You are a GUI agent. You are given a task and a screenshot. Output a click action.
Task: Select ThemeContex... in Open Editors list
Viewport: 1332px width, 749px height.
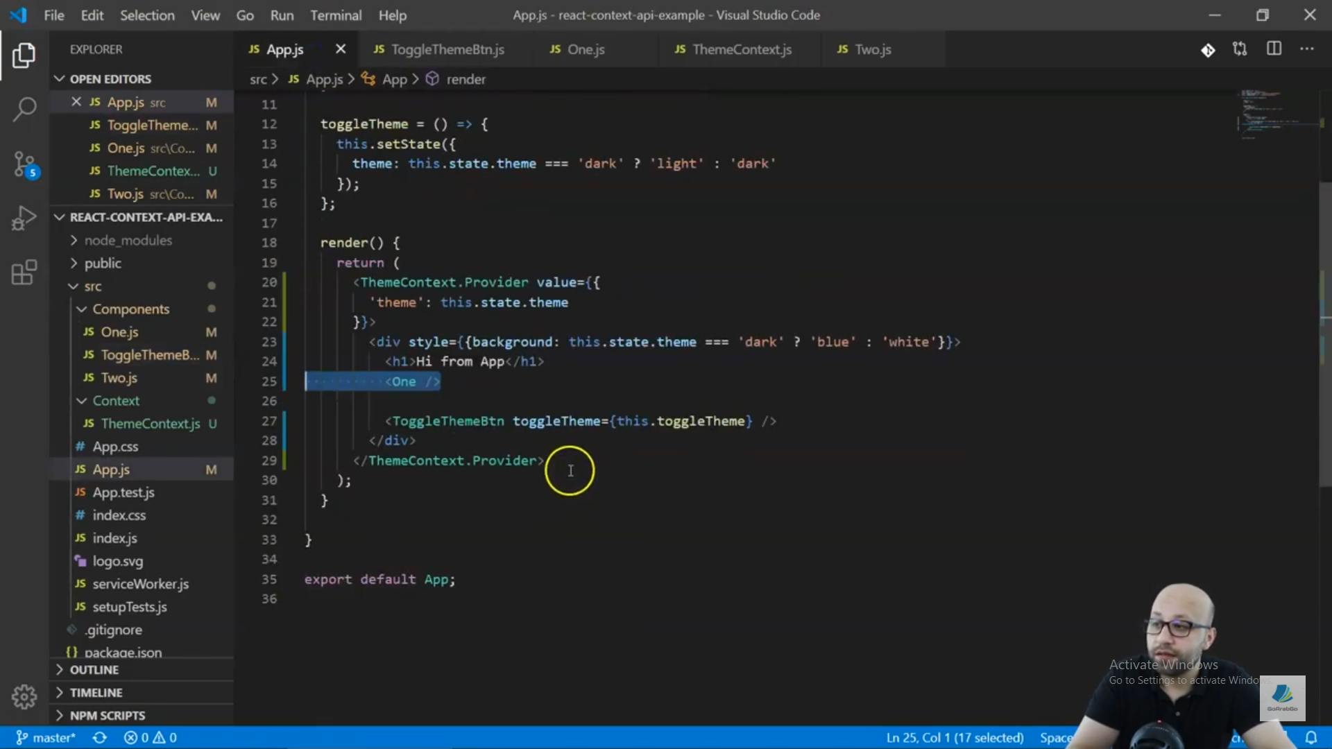[x=142, y=171]
